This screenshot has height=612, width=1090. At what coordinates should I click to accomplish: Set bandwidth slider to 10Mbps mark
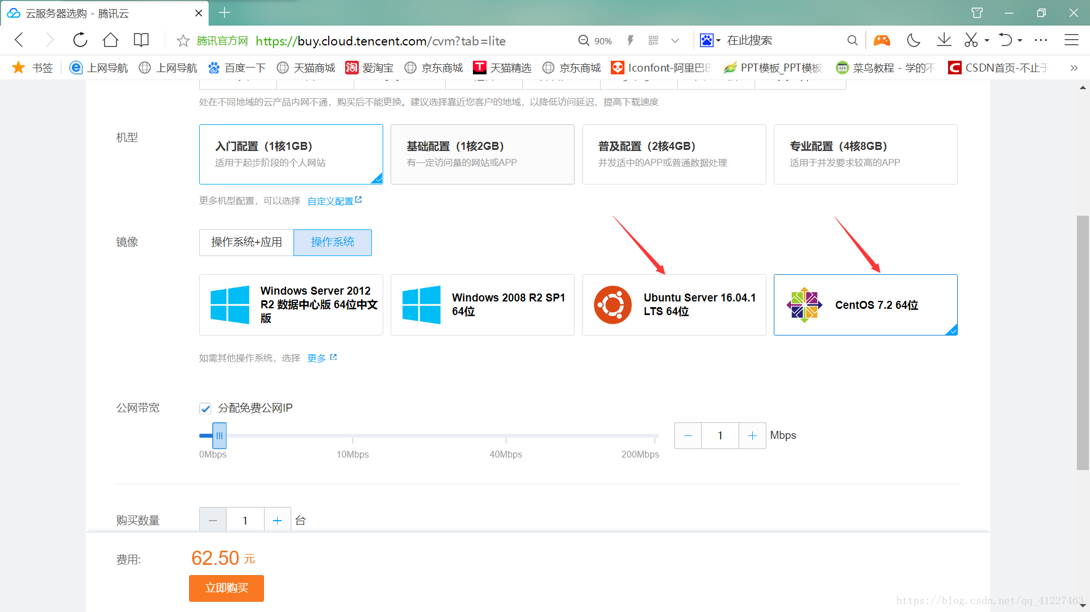[353, 436]
